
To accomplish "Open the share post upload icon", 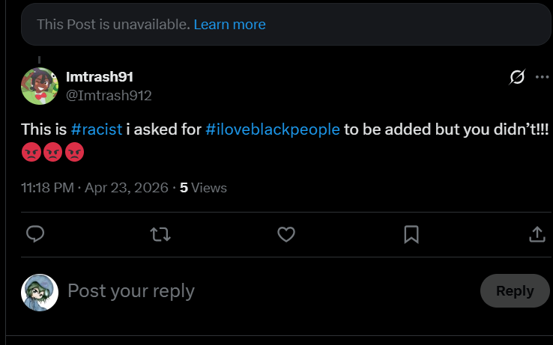I will tap(537, 234).
